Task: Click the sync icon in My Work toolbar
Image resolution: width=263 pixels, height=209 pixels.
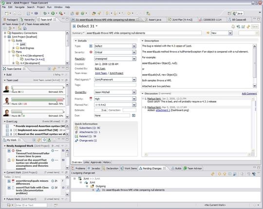Action: point(39,140)
